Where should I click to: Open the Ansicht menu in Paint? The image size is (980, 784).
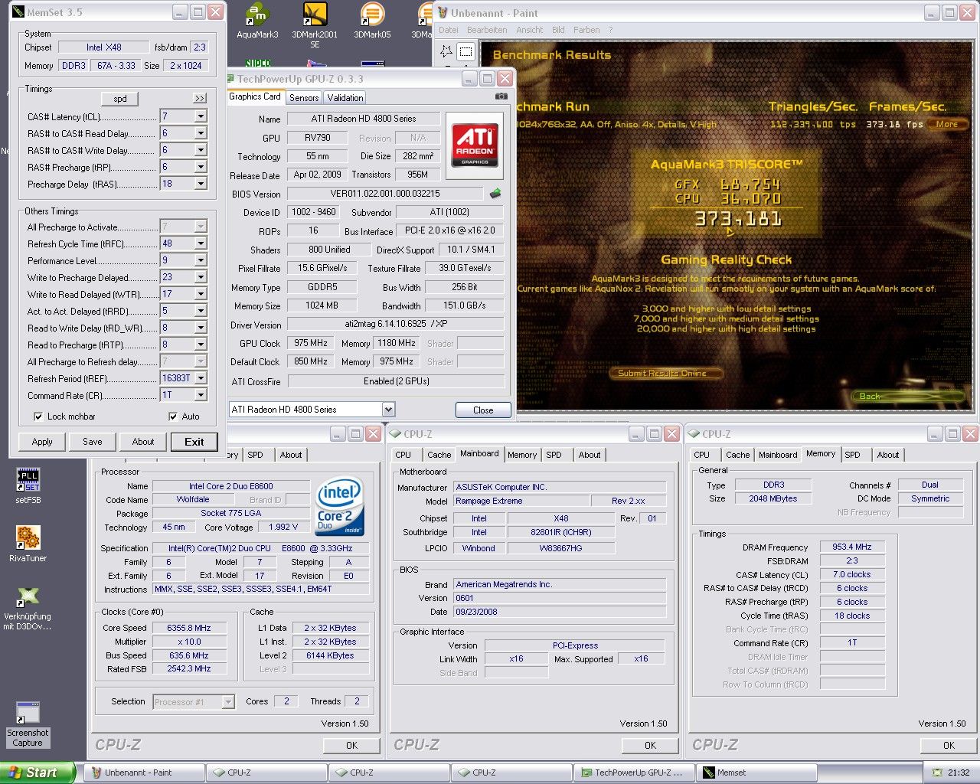(530, 30)
